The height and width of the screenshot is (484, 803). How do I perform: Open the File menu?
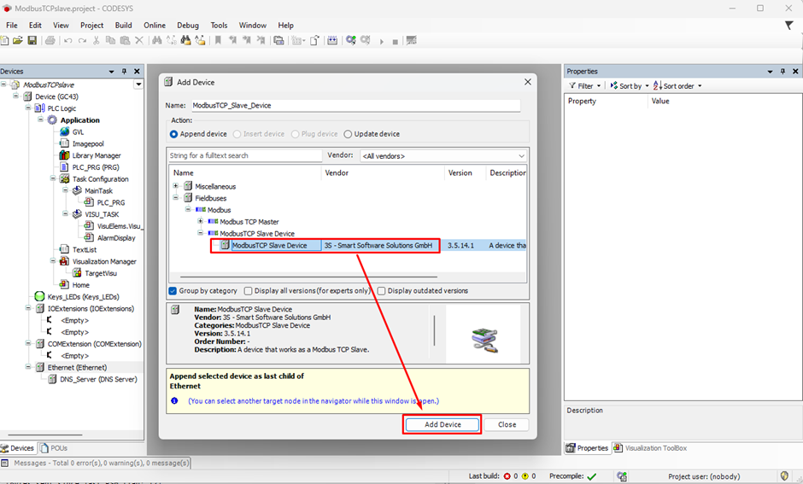point(12,25)
